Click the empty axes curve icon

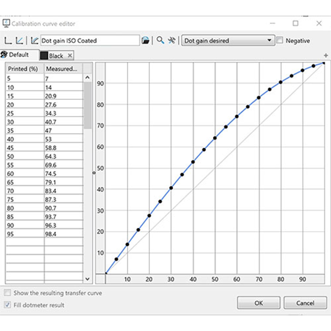(x=8, y=40)
